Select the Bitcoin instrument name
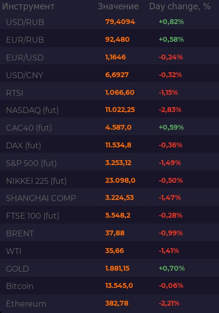The width and height of the screenshot is (219, 313). tap(20, 286)
